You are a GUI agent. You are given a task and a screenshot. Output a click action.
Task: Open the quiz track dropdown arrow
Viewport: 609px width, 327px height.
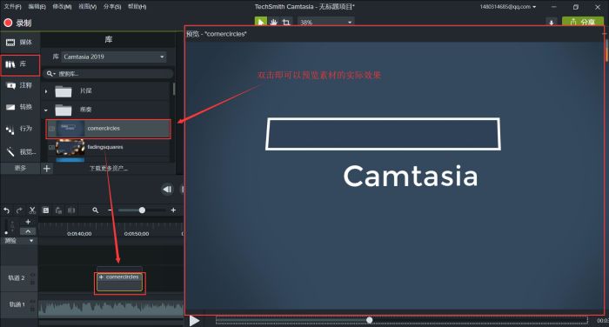click(x=31, y=241)
